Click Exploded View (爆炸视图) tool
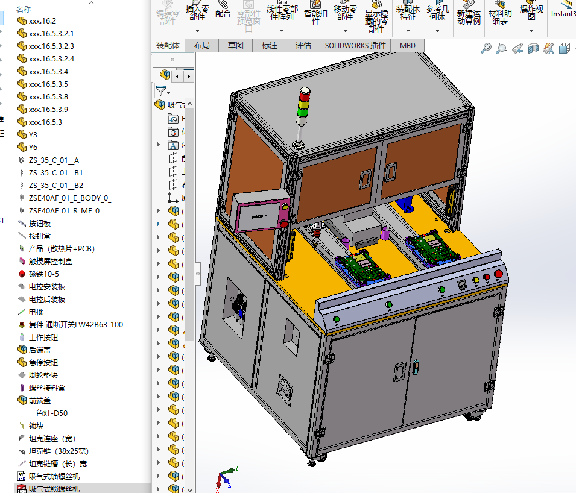Viewport: 576px width, 493px height. coord(531,11)
